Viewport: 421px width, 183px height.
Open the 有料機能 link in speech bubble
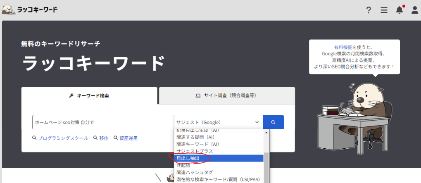pos(343,47)
